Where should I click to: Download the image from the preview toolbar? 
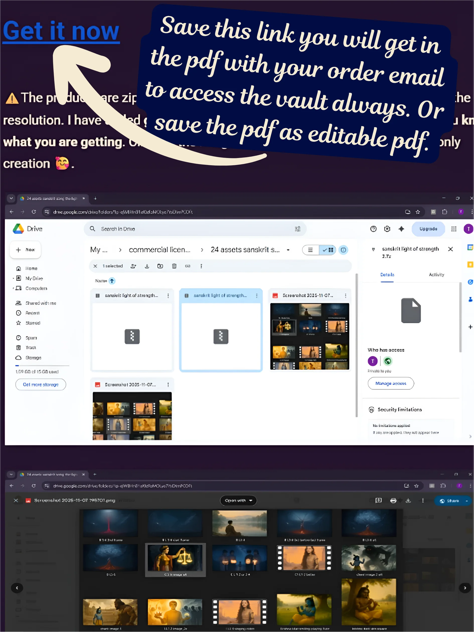(408, 500)
